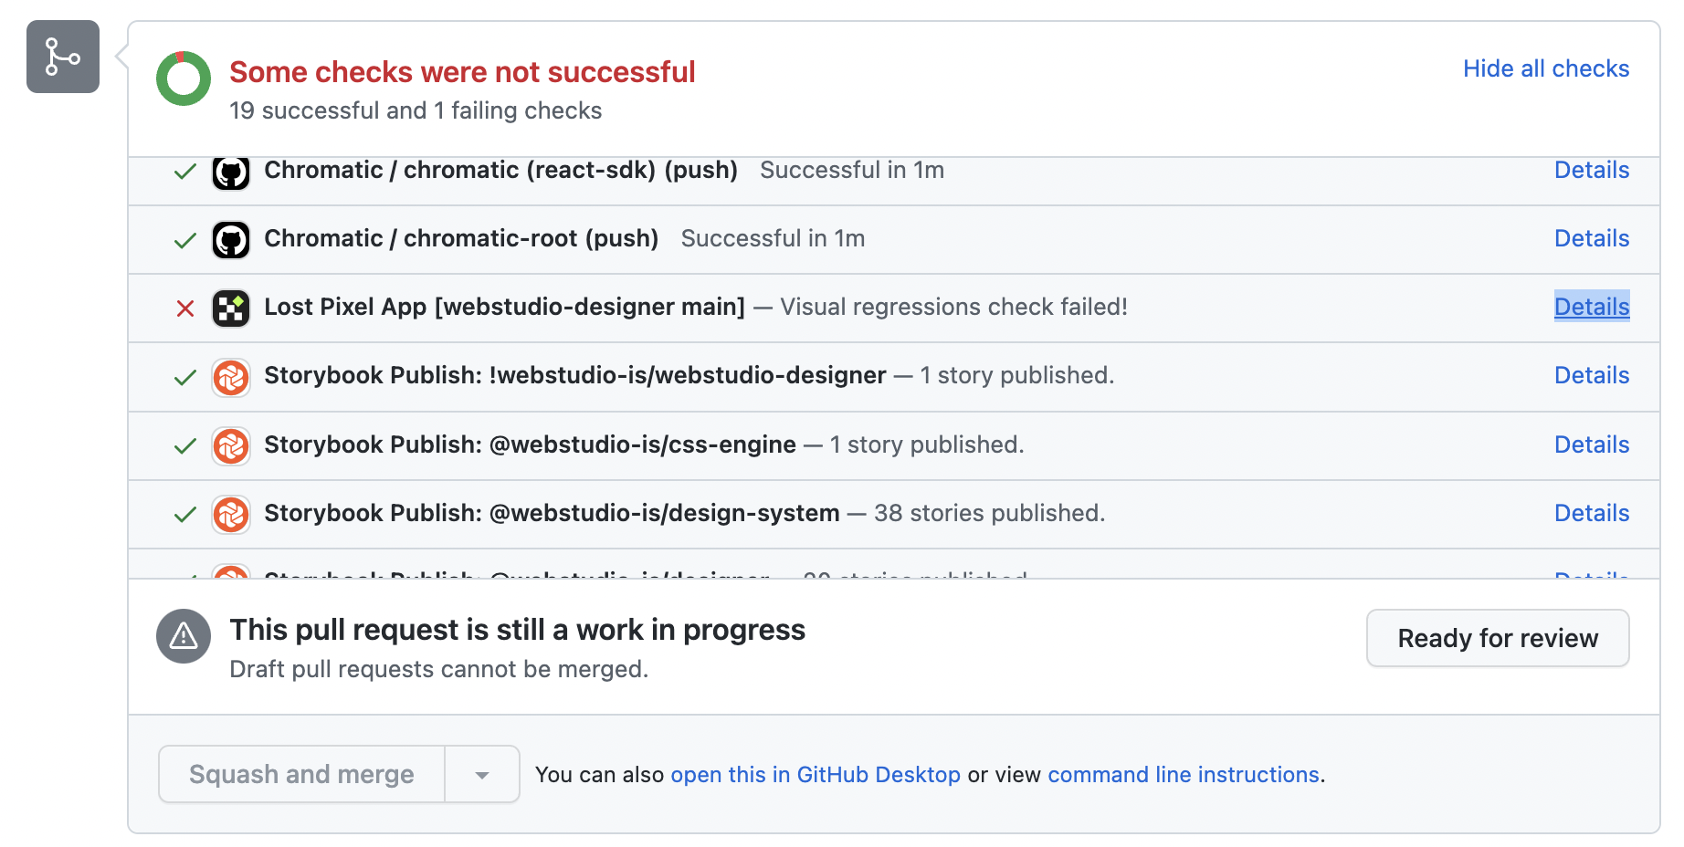
Task: View Details for css-engine Storybook Publish
Action: [x=1591, y=445]
